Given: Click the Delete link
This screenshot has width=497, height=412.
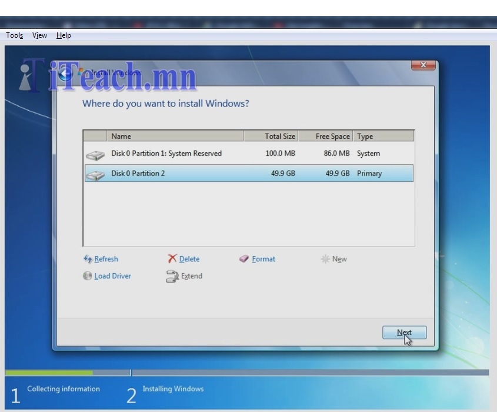Looking at the screenshot, I should 188,259.
